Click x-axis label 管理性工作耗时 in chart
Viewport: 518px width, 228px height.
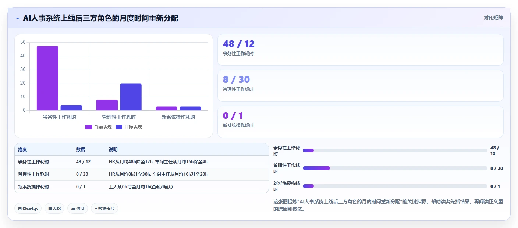point(119,117)
